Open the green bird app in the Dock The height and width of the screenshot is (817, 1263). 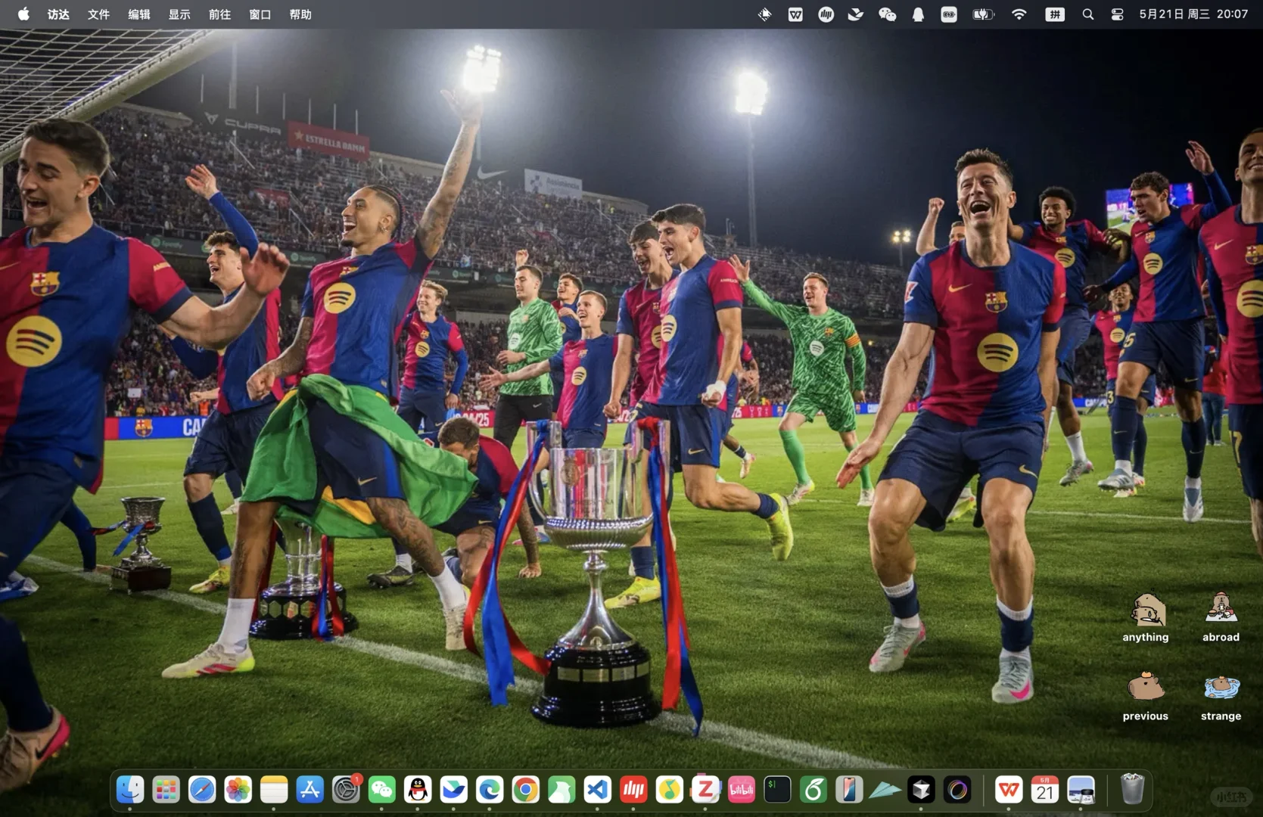pos(562,790)
